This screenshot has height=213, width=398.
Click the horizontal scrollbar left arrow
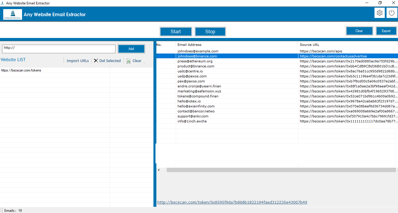[159, 170]
